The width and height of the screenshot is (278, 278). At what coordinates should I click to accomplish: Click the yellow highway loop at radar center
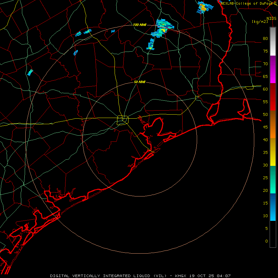point(123,120)
